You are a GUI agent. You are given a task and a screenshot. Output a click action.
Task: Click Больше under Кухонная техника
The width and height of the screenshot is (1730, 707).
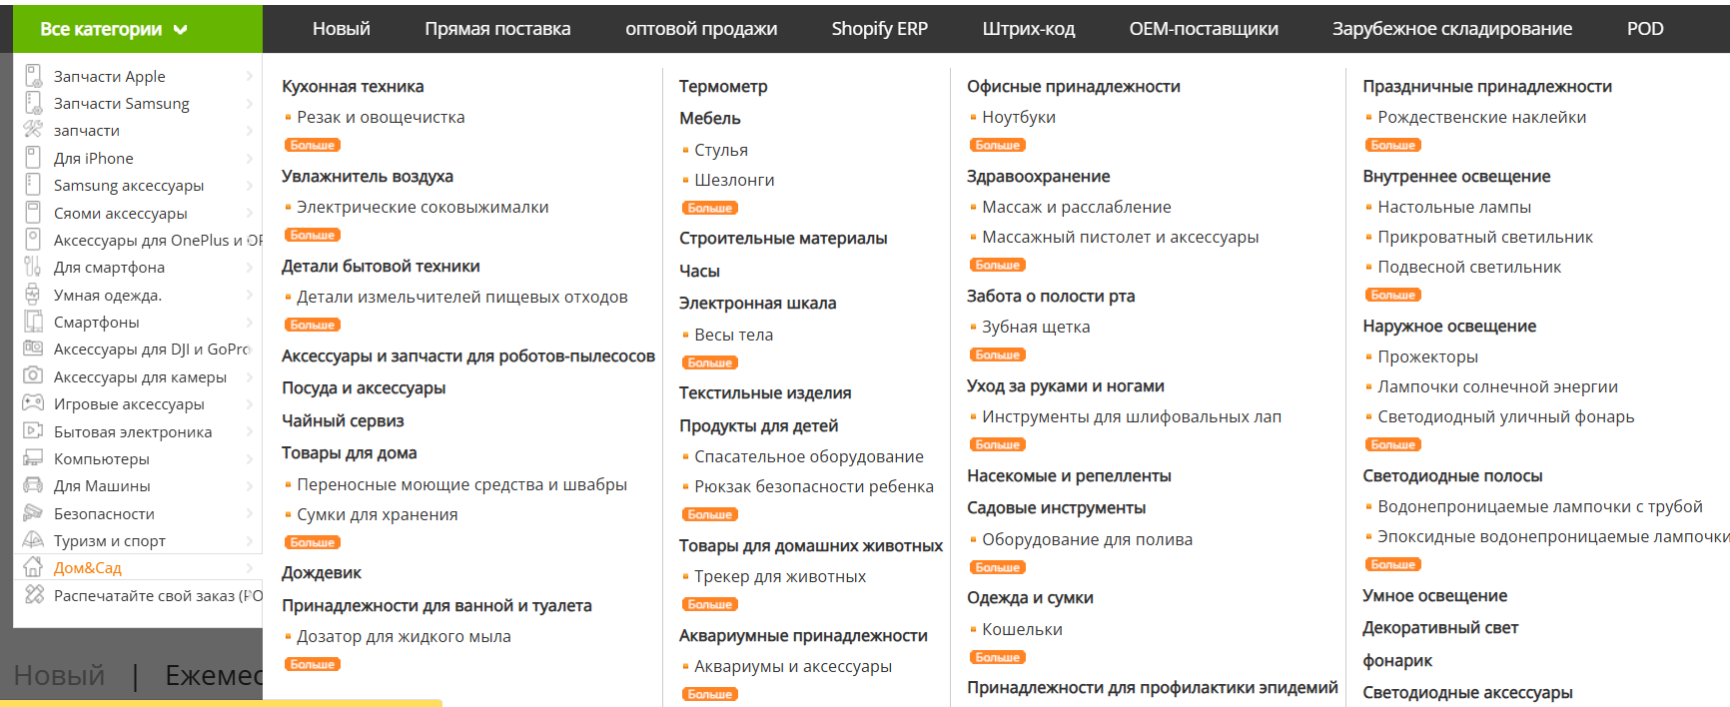(313, 144)
